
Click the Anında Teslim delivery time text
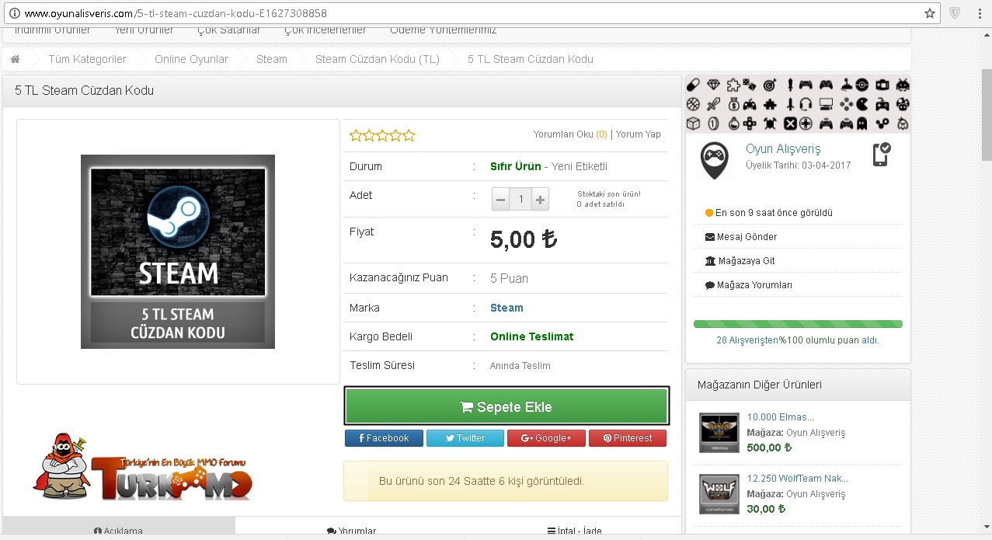(520, 366)
